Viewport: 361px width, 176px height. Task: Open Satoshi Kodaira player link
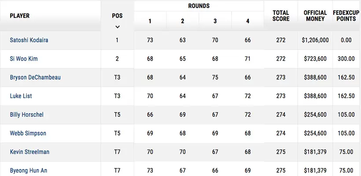tap(29, 40)
